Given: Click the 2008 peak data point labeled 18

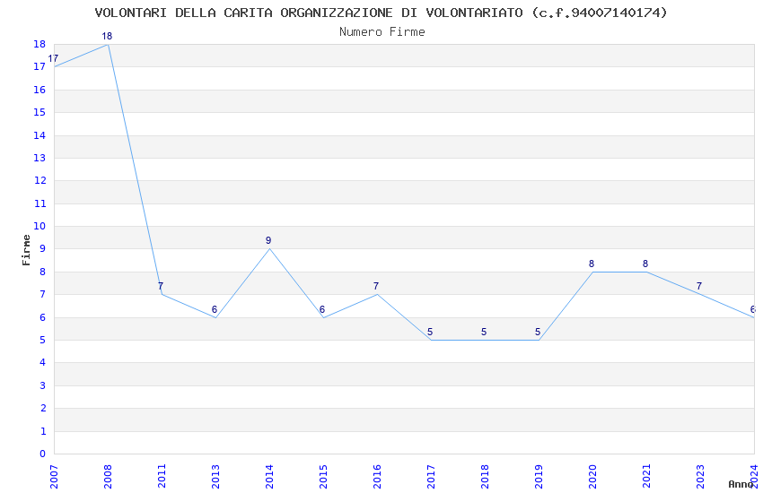Looking at the screenshot, I should tap(107, 36).
